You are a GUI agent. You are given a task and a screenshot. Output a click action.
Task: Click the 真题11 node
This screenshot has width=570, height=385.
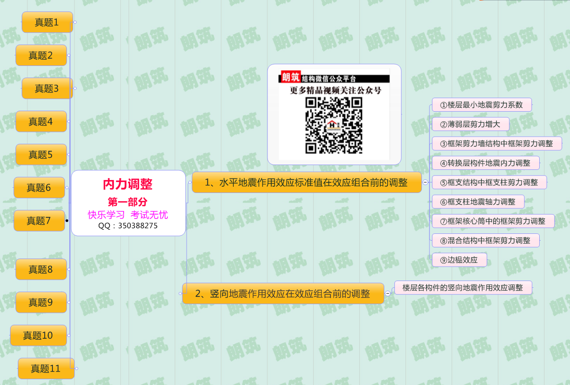[x=46, y=369]
